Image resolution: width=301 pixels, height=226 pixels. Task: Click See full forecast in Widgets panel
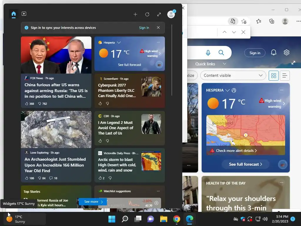(x=130, y=65)
